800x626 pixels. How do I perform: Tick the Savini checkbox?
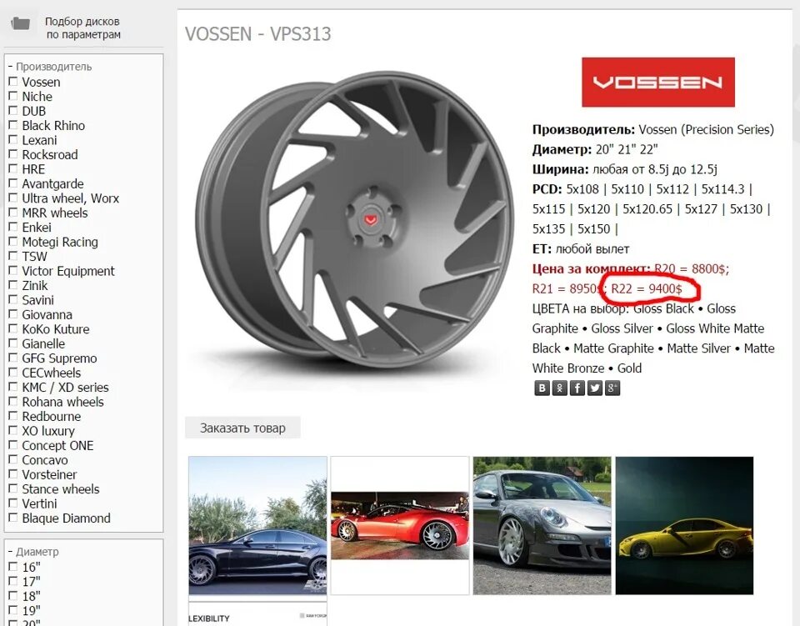(13, 299)
